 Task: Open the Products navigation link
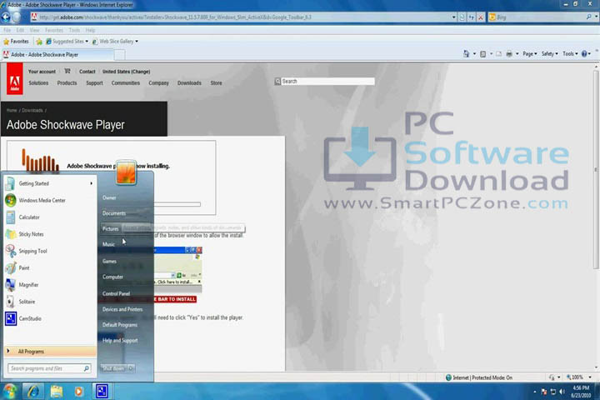67,83
